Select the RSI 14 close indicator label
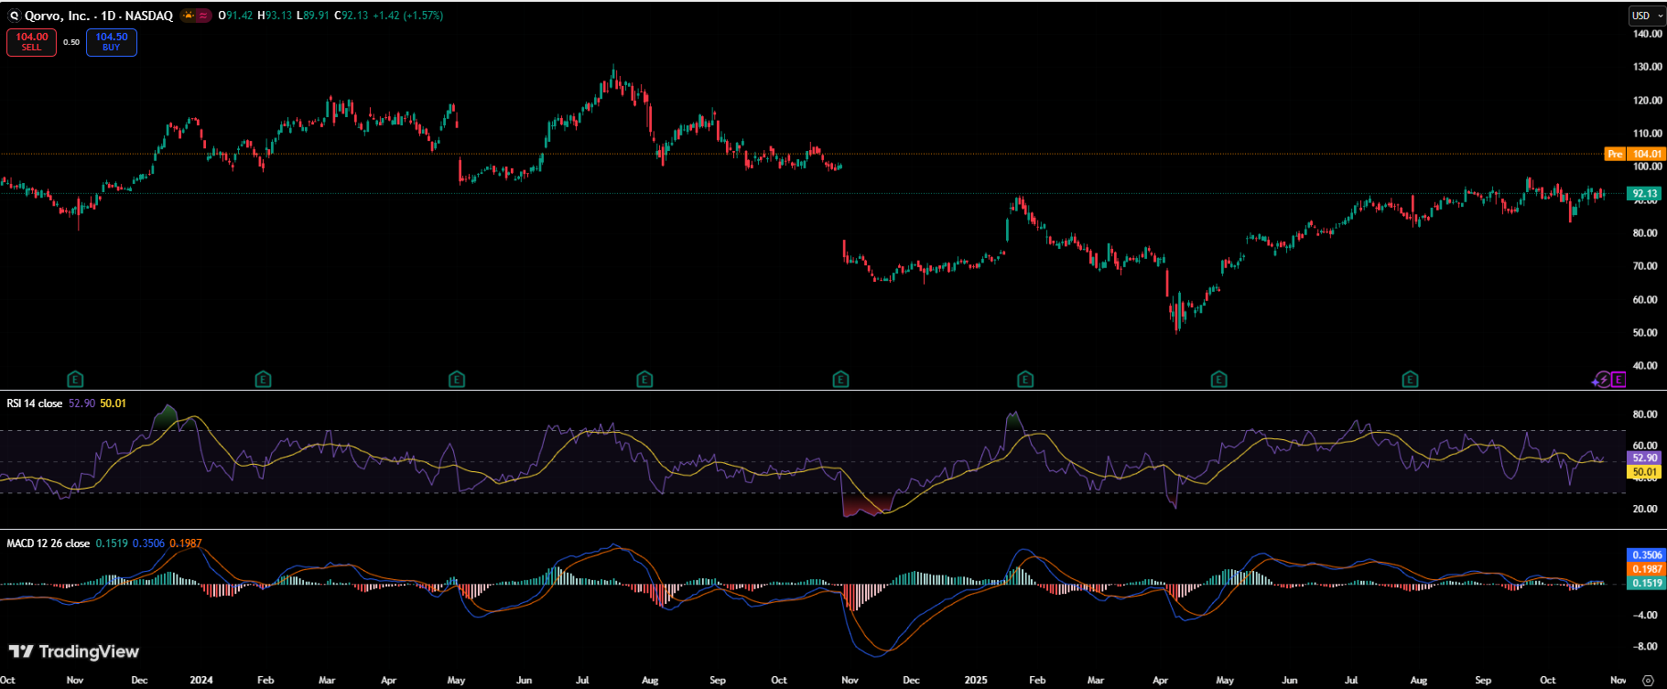The width and height of the screenshot is (1667, 689). point(35,404)
